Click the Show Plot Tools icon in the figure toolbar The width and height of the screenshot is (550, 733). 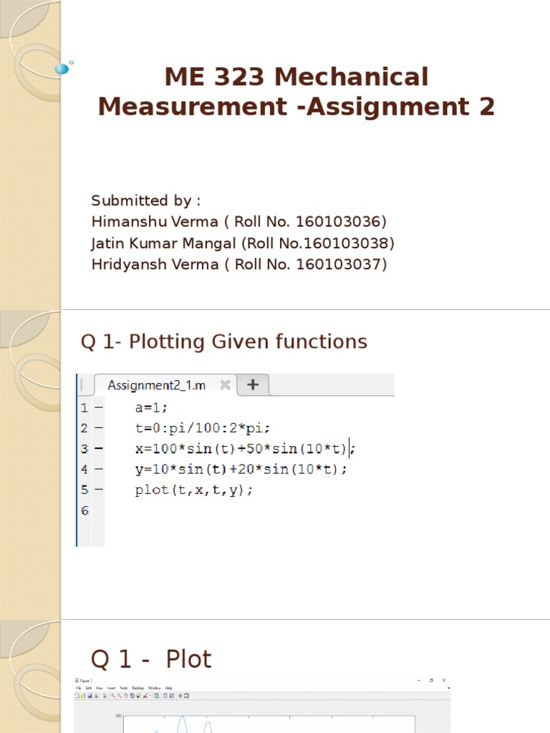[x=186, y=696]
